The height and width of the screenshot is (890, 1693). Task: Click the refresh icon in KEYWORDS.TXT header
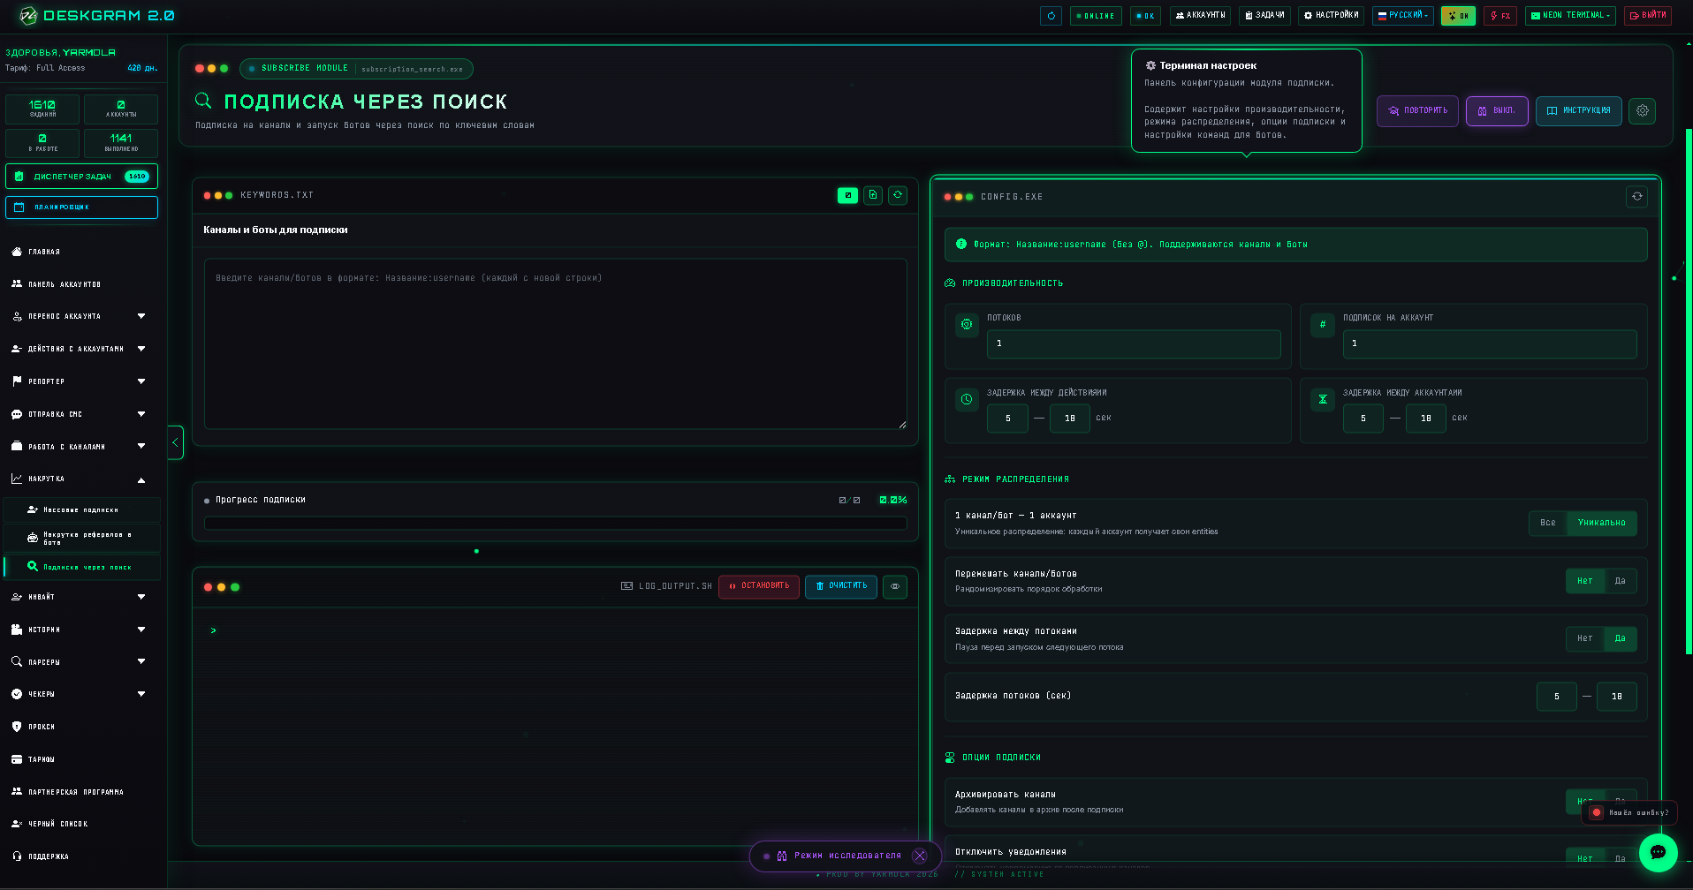[898, 195]
